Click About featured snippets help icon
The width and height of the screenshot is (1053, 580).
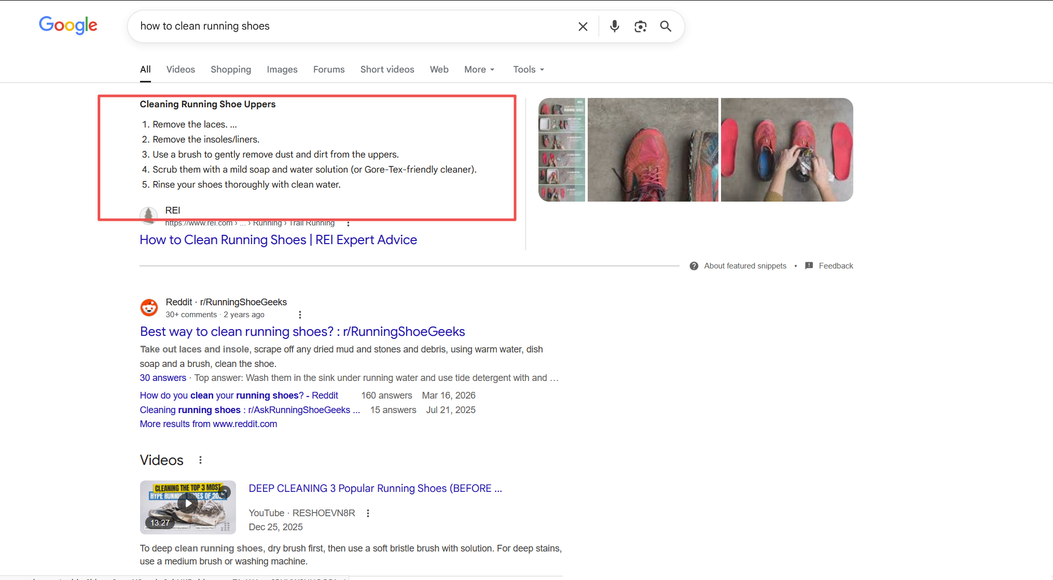[694, 266]
